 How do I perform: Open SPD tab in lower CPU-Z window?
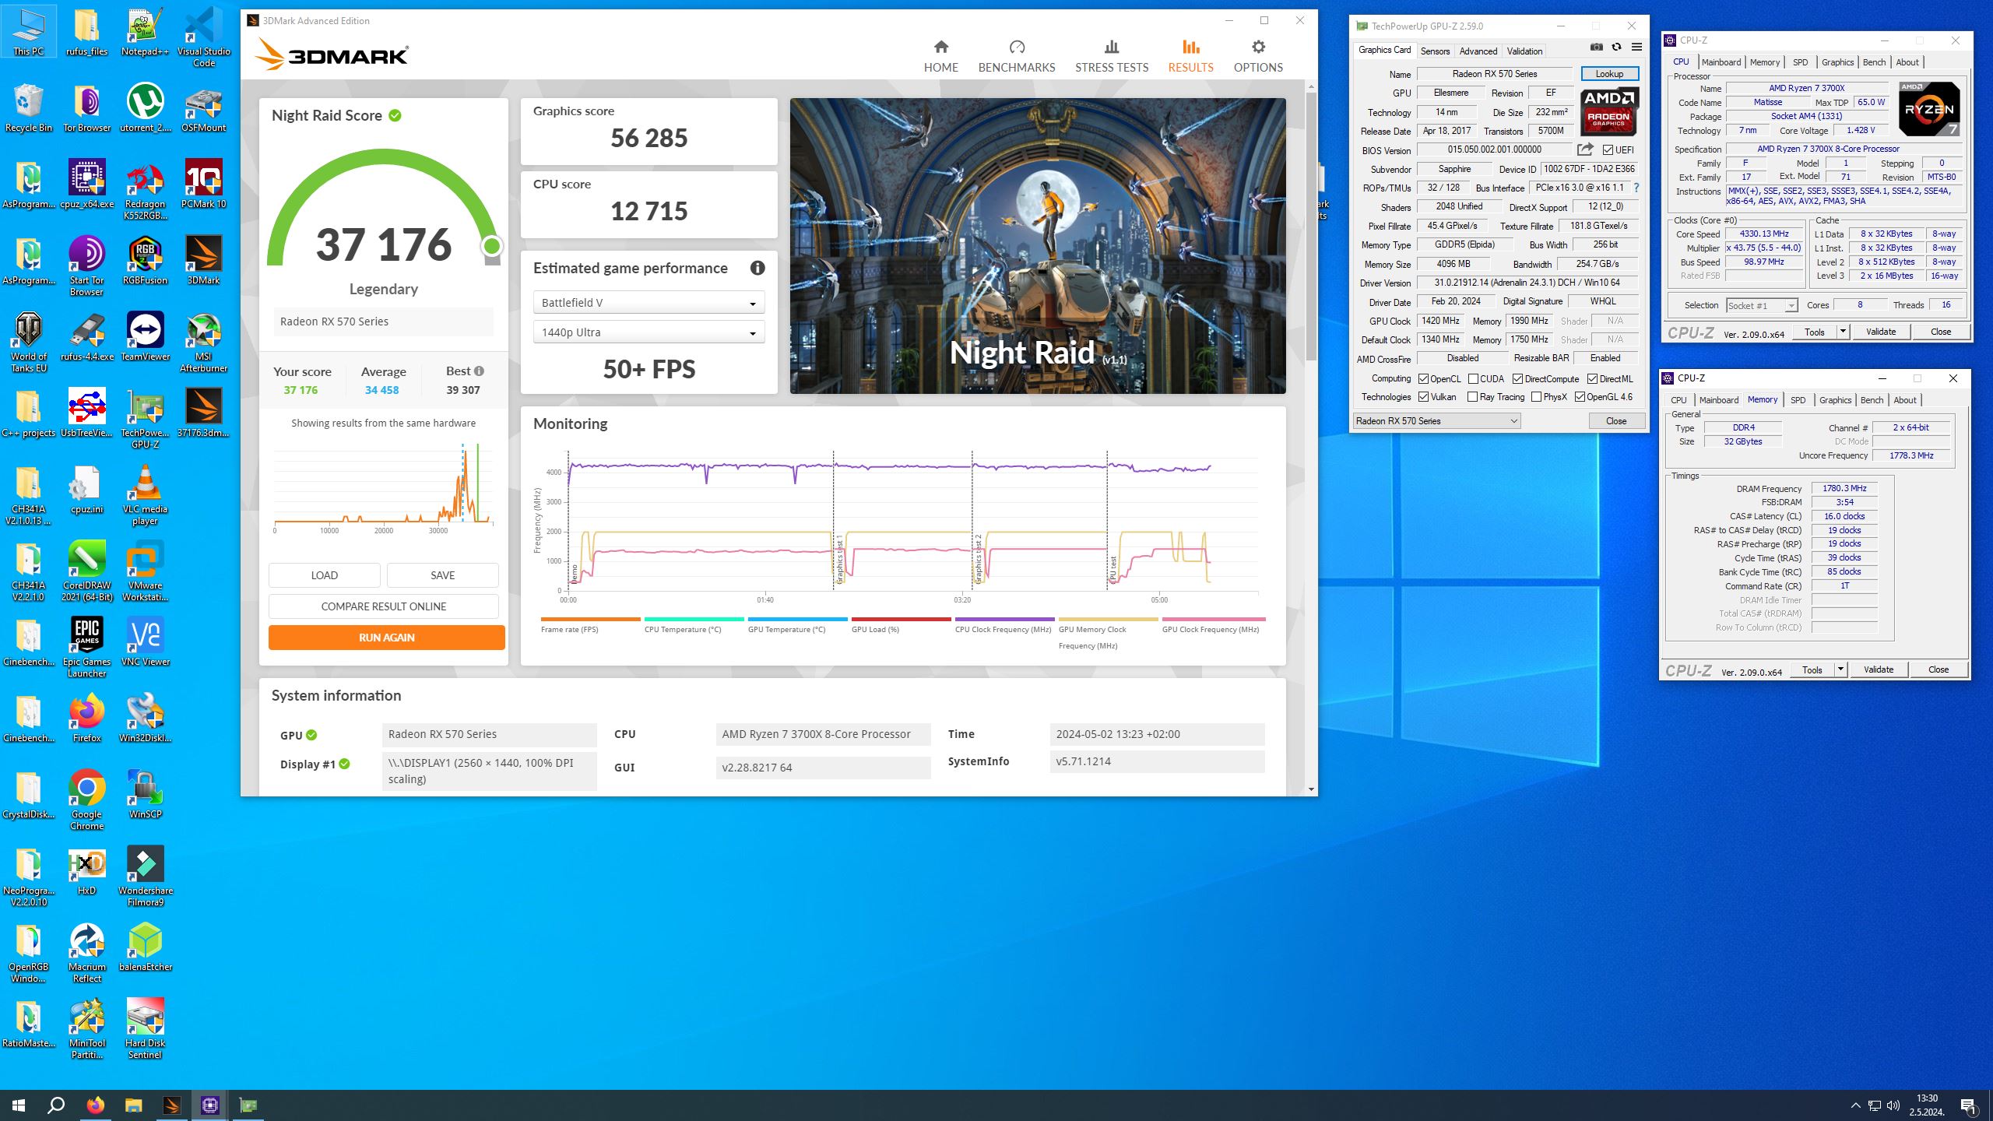click(x=1798, y=400)
